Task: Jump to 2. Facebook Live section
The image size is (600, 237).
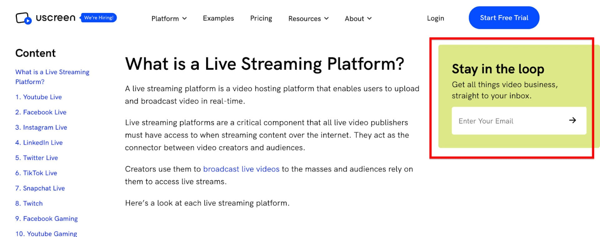Action: point(41,112)
